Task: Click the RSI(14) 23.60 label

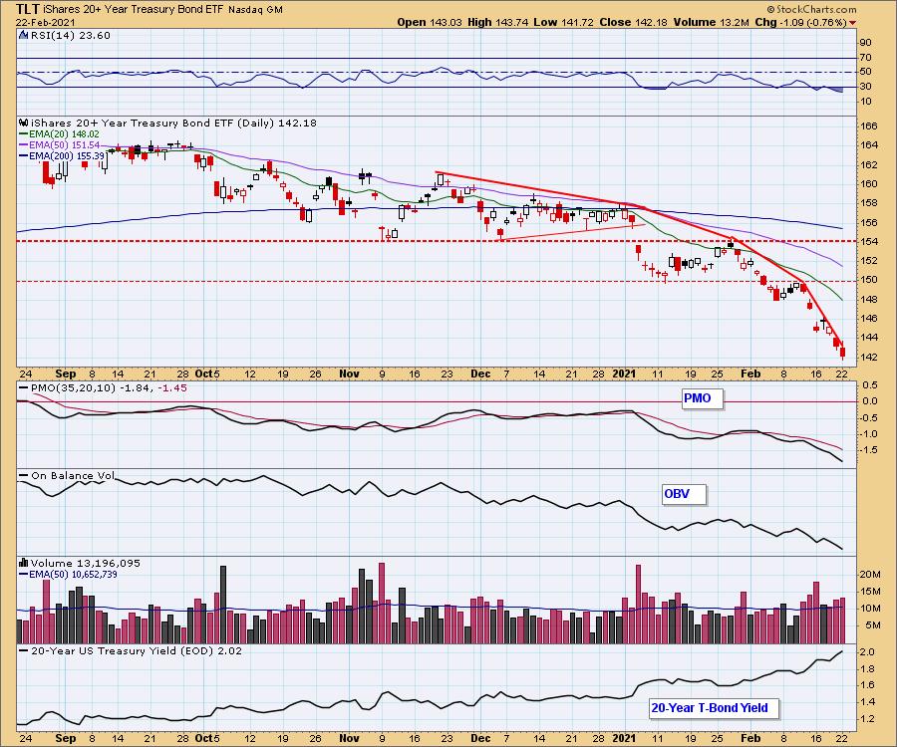Action: (70, 36)
